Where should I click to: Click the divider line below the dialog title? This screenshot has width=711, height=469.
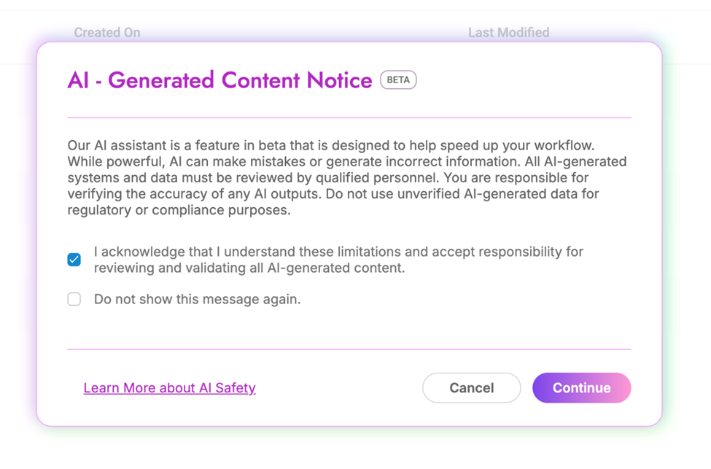click(x=349, y=117)
